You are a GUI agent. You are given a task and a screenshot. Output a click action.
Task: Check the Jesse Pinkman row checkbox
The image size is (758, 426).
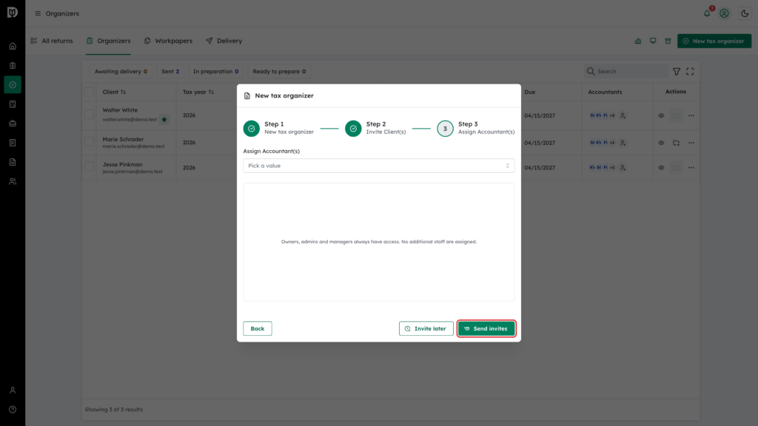click(x=89, y=166)
